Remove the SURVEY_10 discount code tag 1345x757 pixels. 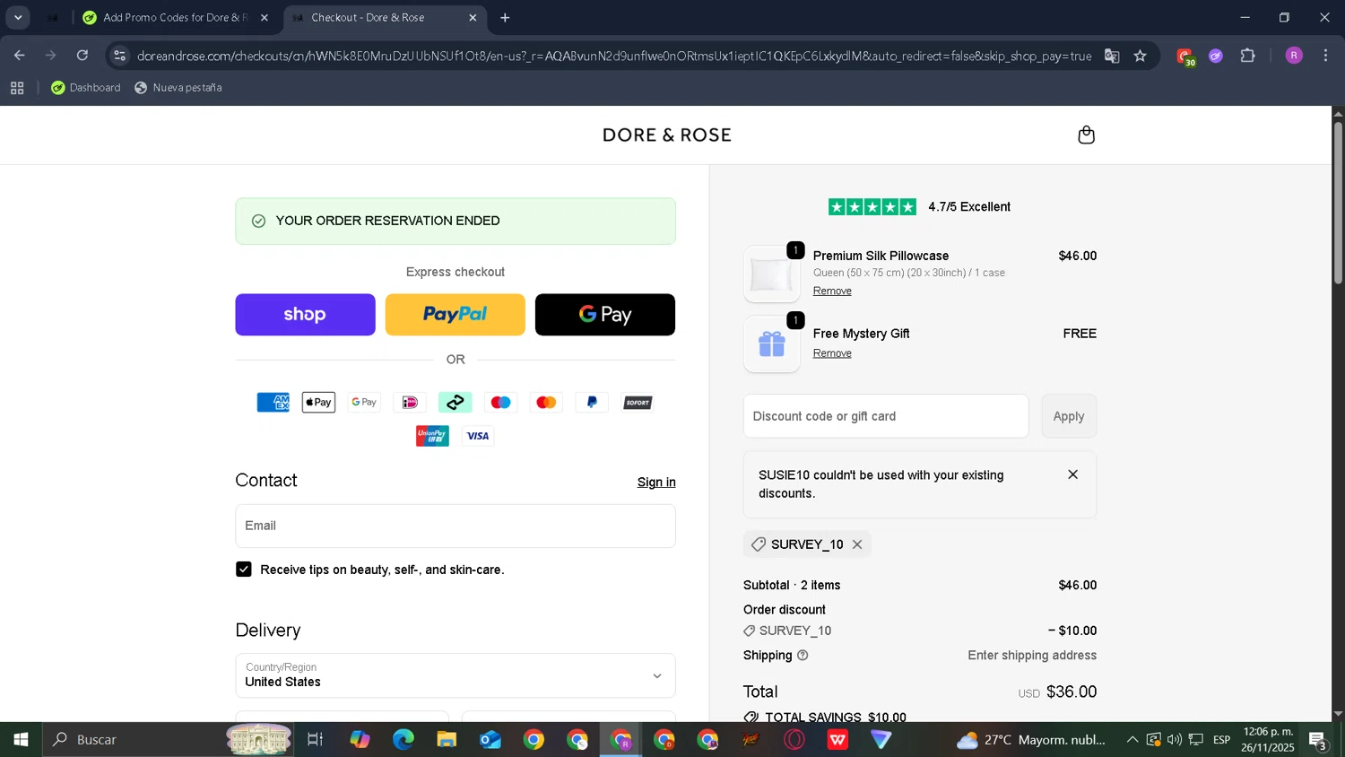(x=857, y=544)
